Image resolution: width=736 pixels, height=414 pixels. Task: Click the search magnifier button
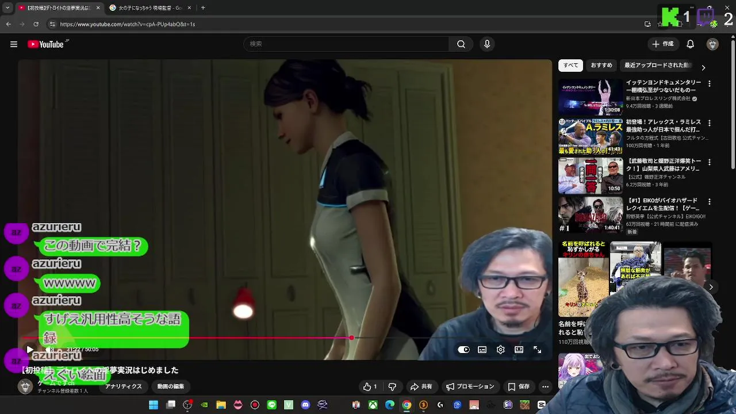[461, 44]
